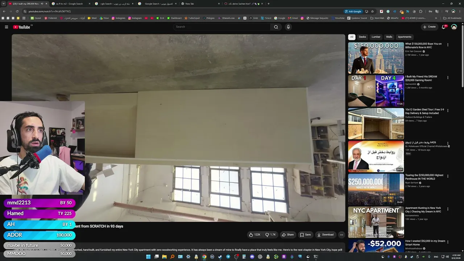Image resolution: width=464 pixels, height=261 pixels.
Task: Open the DAY 1 DAY 4 gaming room thumbnail
Action: click(376, 91)
